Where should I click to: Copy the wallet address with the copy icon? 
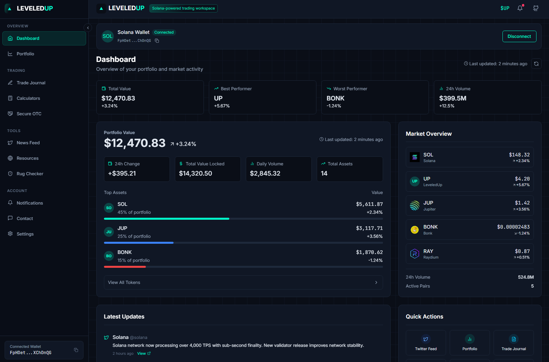point(157,41)
